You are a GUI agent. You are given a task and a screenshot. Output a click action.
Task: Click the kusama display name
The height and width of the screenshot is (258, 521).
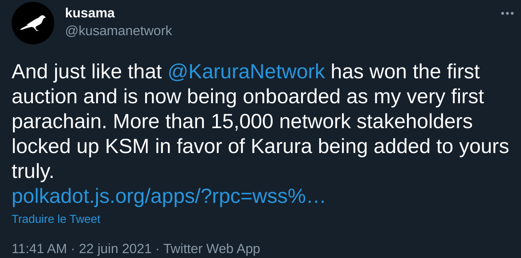pyautogui.click(x=90, y=13)
